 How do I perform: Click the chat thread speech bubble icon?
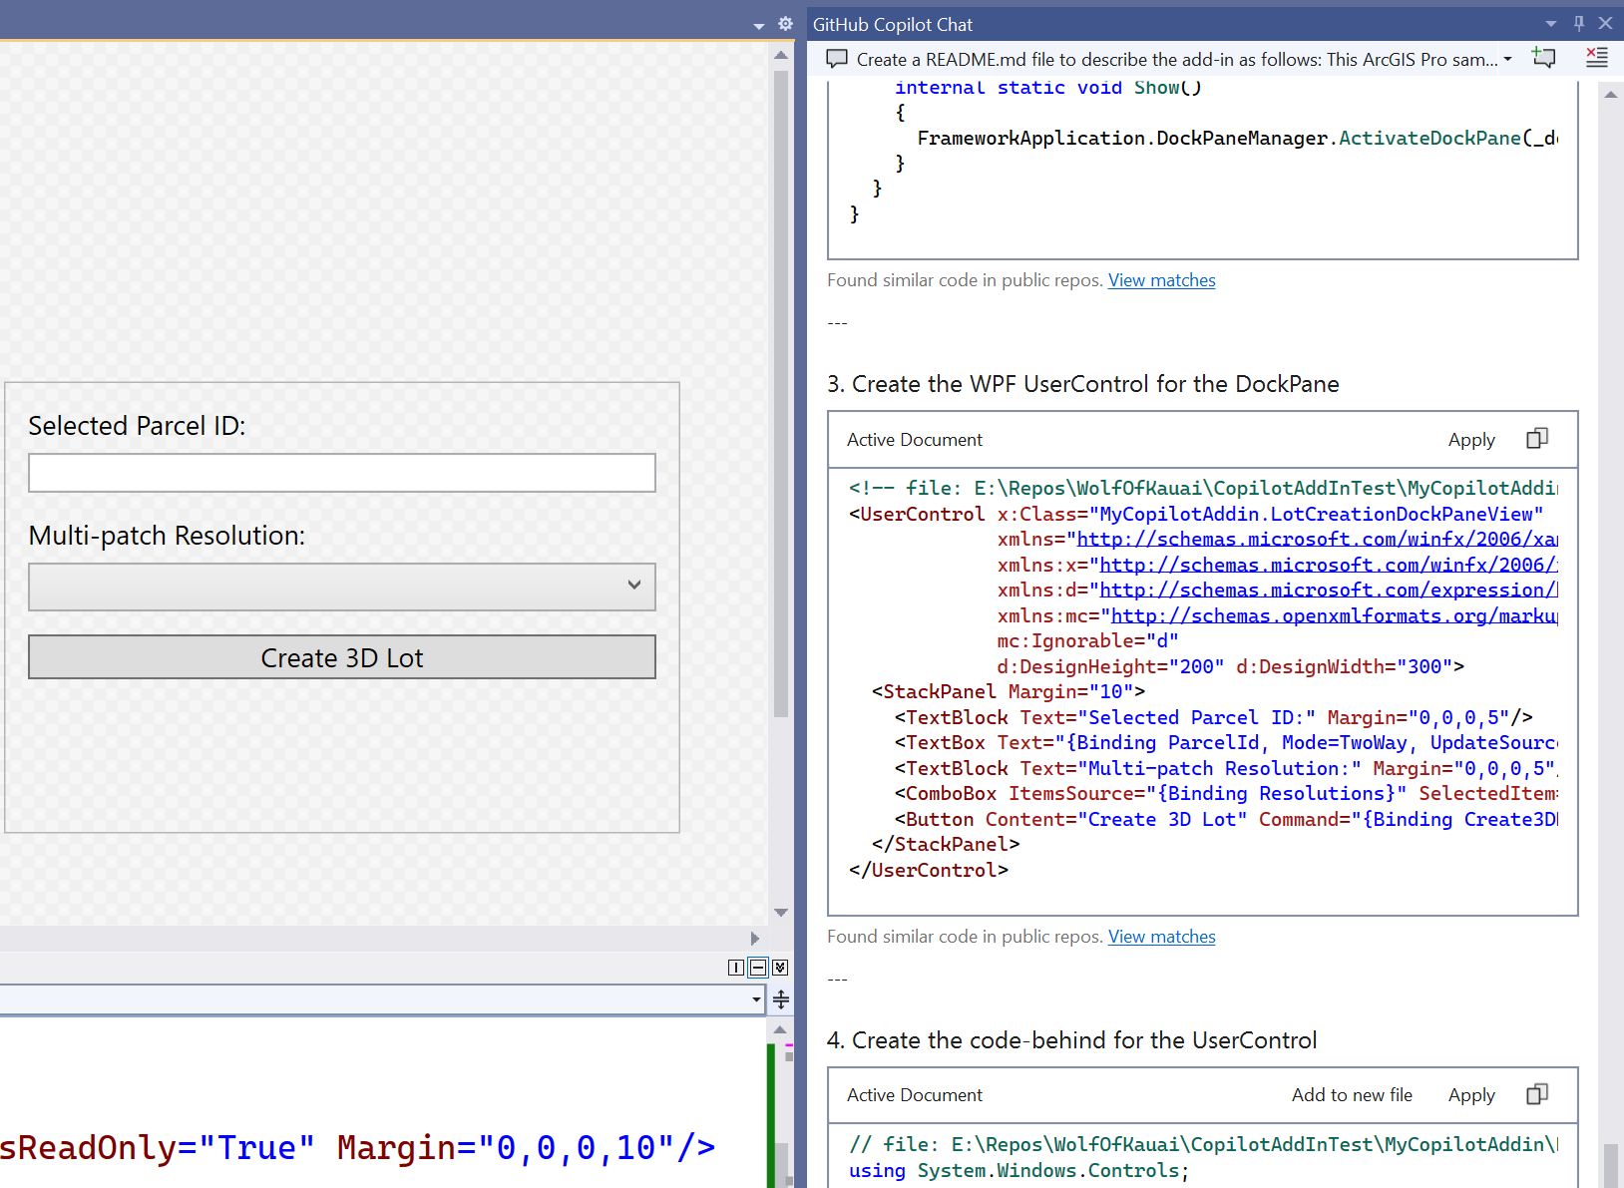point(837,59)
